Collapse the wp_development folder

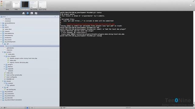point(1,42)
